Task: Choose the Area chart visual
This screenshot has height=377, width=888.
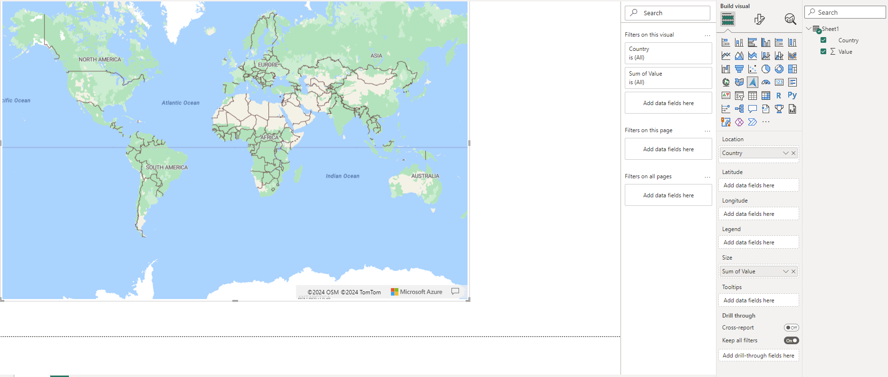Action: pos(739,56)
